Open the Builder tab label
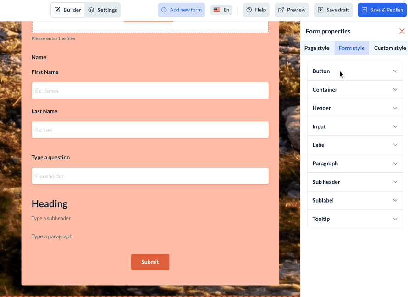The image size is (408, 297). 72,10
